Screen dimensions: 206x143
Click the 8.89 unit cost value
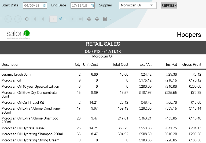(94, 92)
